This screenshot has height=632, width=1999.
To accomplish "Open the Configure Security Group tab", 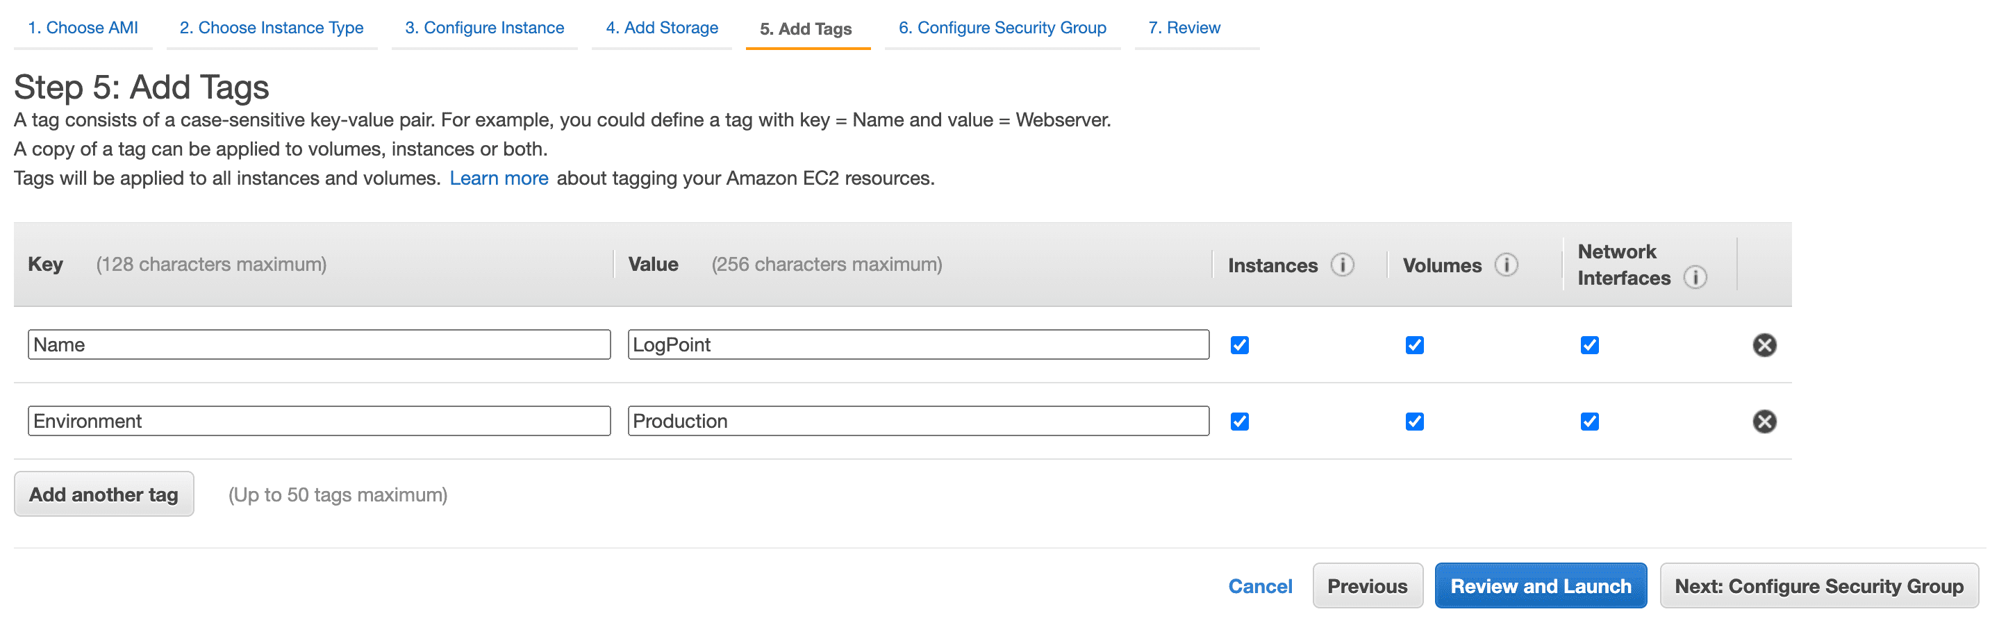I will point(1002,27).
